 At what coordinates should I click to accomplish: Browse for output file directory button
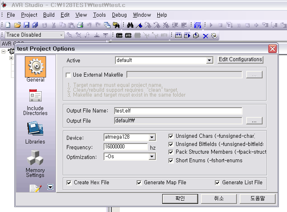tap(254, 121)
